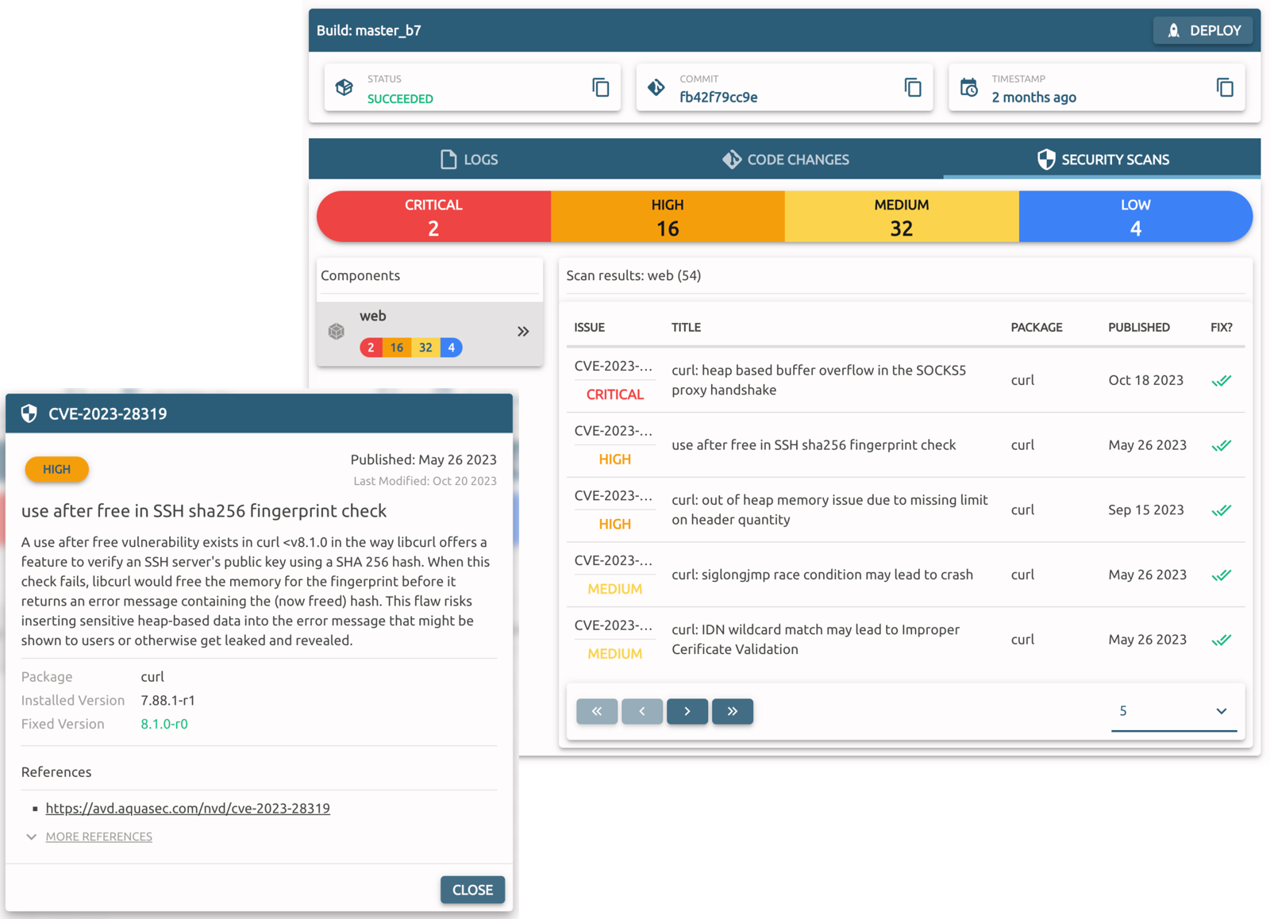
Task: Filter by CRICITAL severity segment
Action: click(433, 217)
